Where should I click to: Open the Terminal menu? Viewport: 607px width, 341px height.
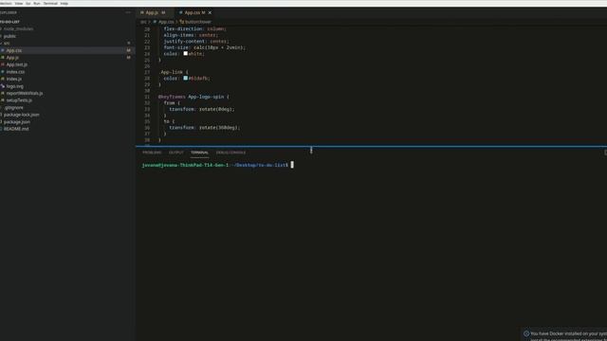pyautogui.click(x=50, y=4)
